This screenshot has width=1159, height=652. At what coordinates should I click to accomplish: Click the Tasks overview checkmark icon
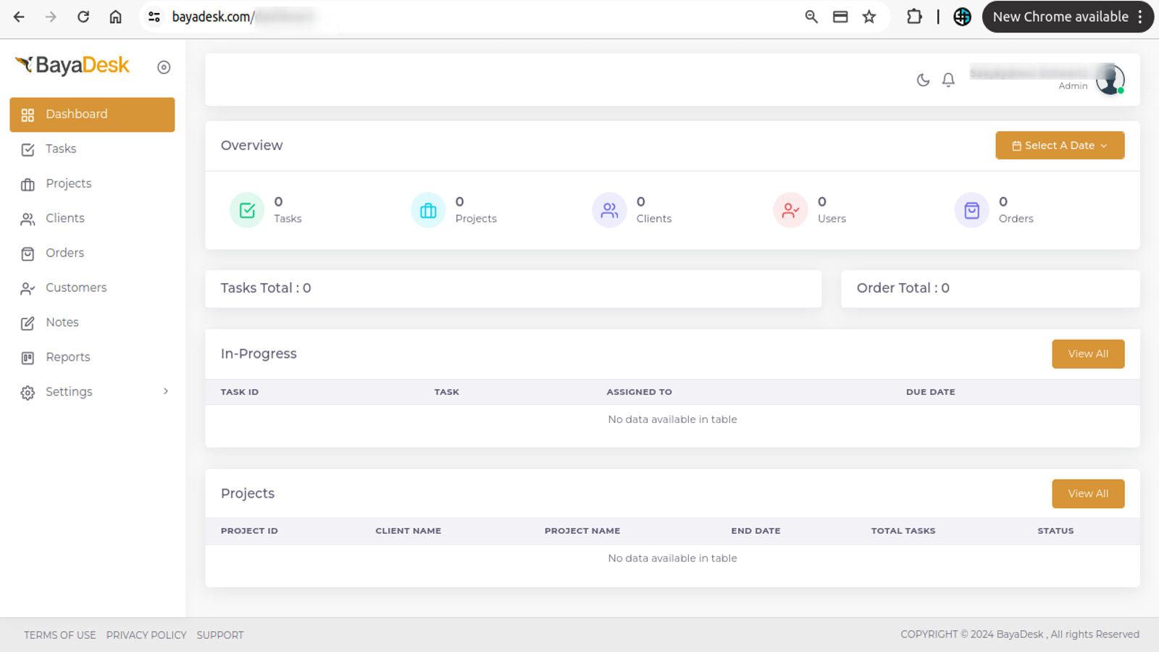(247, 210)
